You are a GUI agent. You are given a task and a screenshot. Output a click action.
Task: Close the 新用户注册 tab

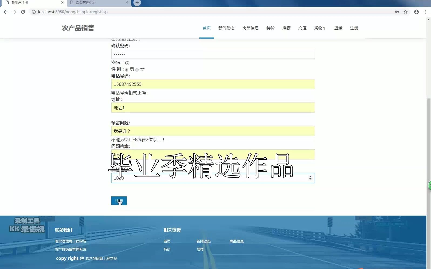[62, 2]
